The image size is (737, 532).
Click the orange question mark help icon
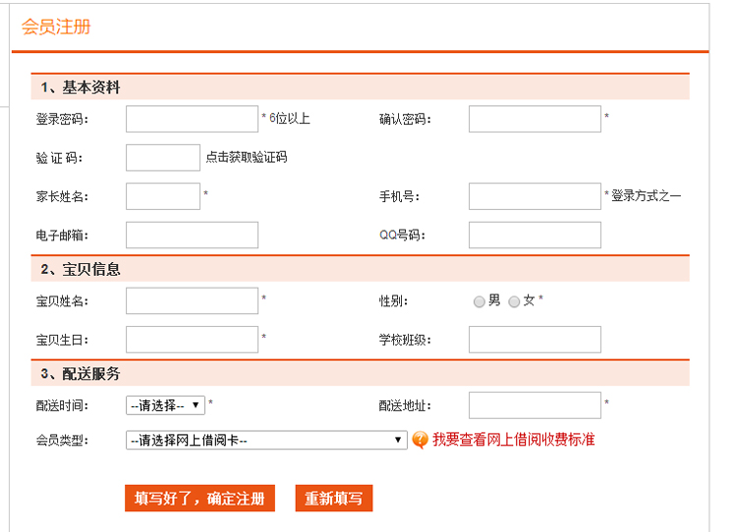pos(420,440)
